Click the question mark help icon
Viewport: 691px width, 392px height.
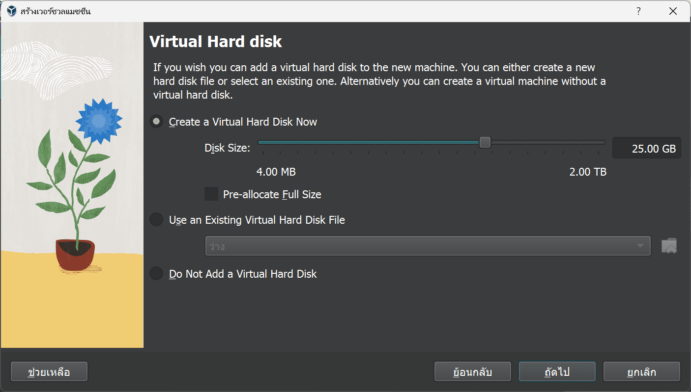[x=638, y=10]
